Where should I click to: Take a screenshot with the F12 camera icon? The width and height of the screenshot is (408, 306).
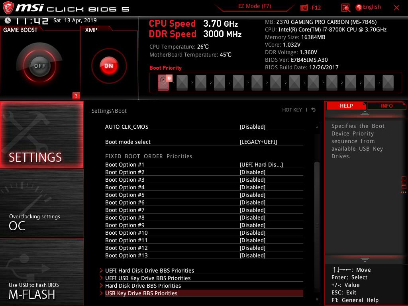[304, 8]
